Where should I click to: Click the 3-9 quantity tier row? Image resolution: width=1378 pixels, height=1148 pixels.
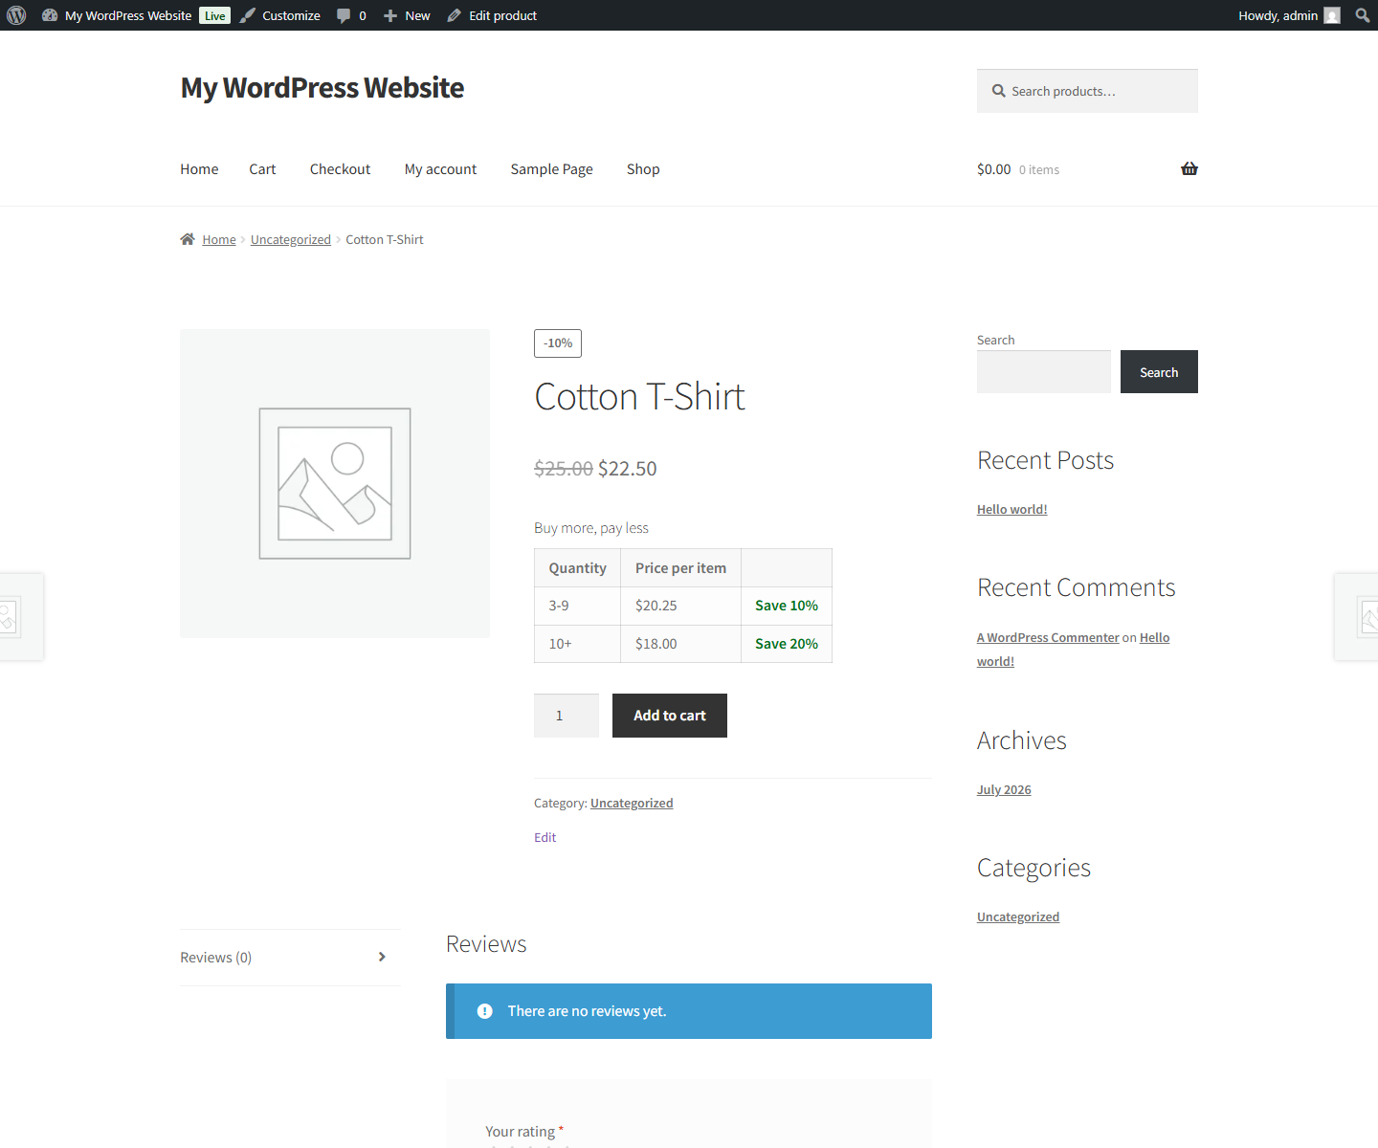[x=683, y=606]
